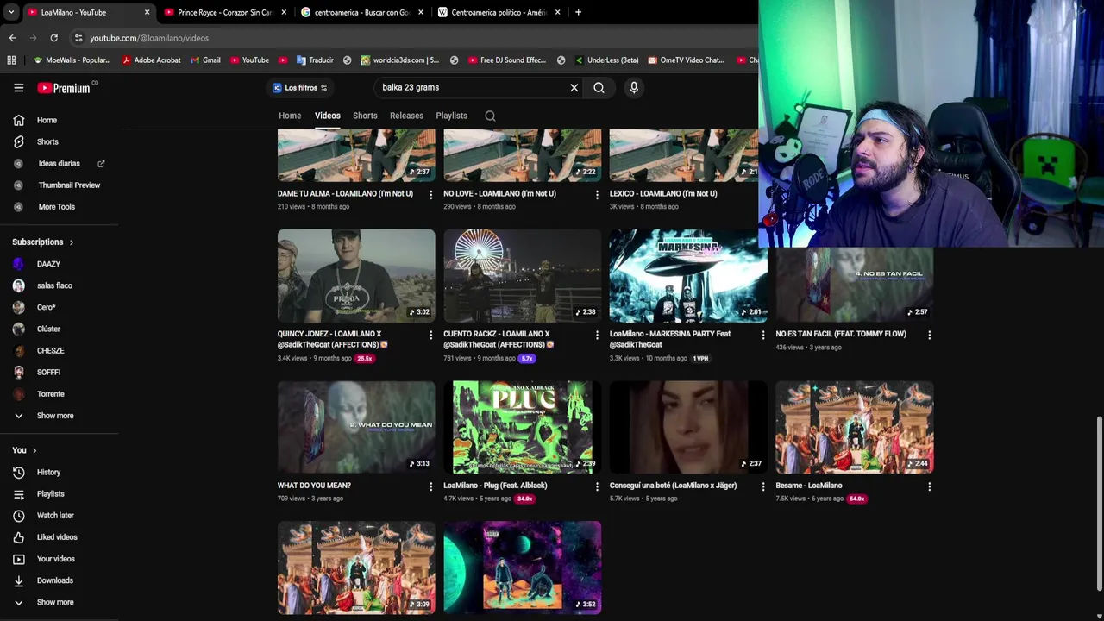This screenshot has width=1104, height=621.
Task: Open the Gmail bookmark
Action: tap(204, 60)
